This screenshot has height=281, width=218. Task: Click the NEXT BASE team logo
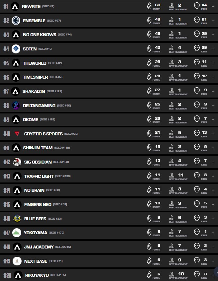[17, 261]
